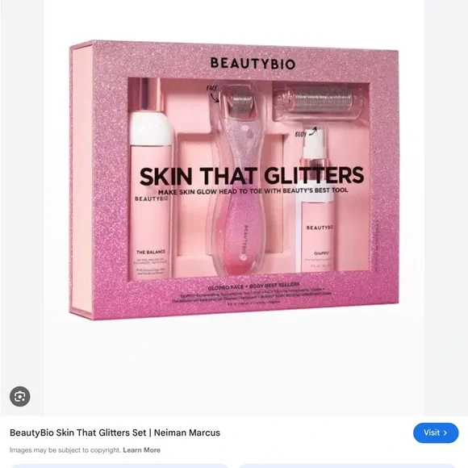Click the Visit button
Screen dimensions: 468x468
click(x=436, y=432)
